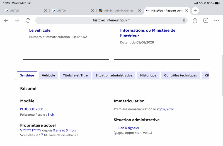Show the open tabs counter
The width and height of the screenshot is (223, 146).
tap(206, 20)
